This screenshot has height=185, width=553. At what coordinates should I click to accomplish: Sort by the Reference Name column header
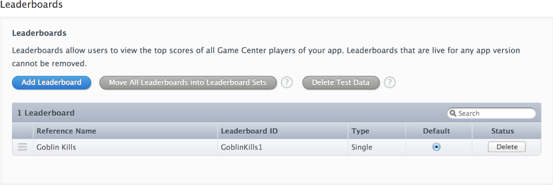(x=66, y=131)
